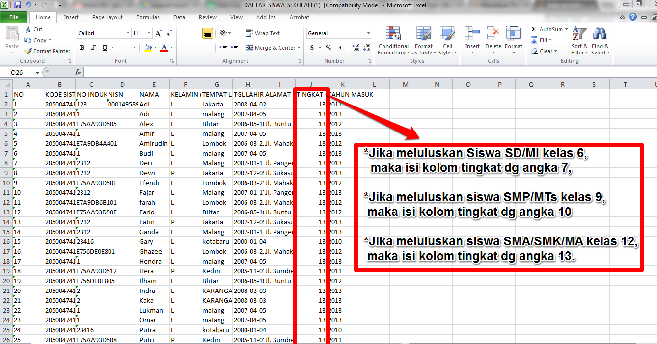
Task: Click the Select All corner button
Action: coord(6,85)
